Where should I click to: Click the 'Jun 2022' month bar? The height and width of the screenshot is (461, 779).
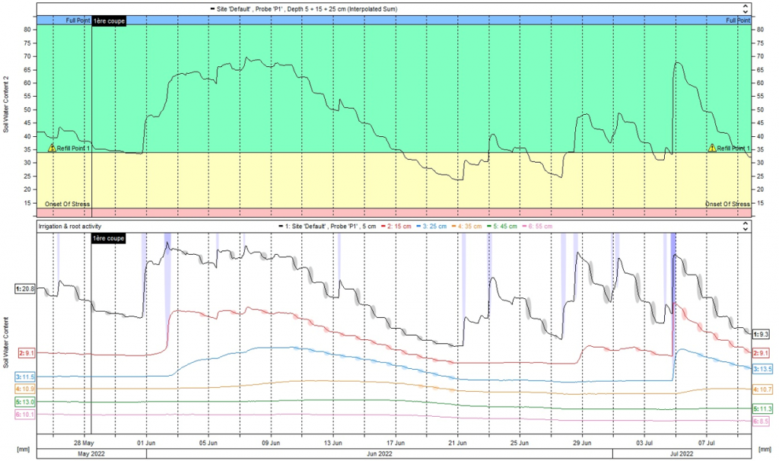coord(379,454)
